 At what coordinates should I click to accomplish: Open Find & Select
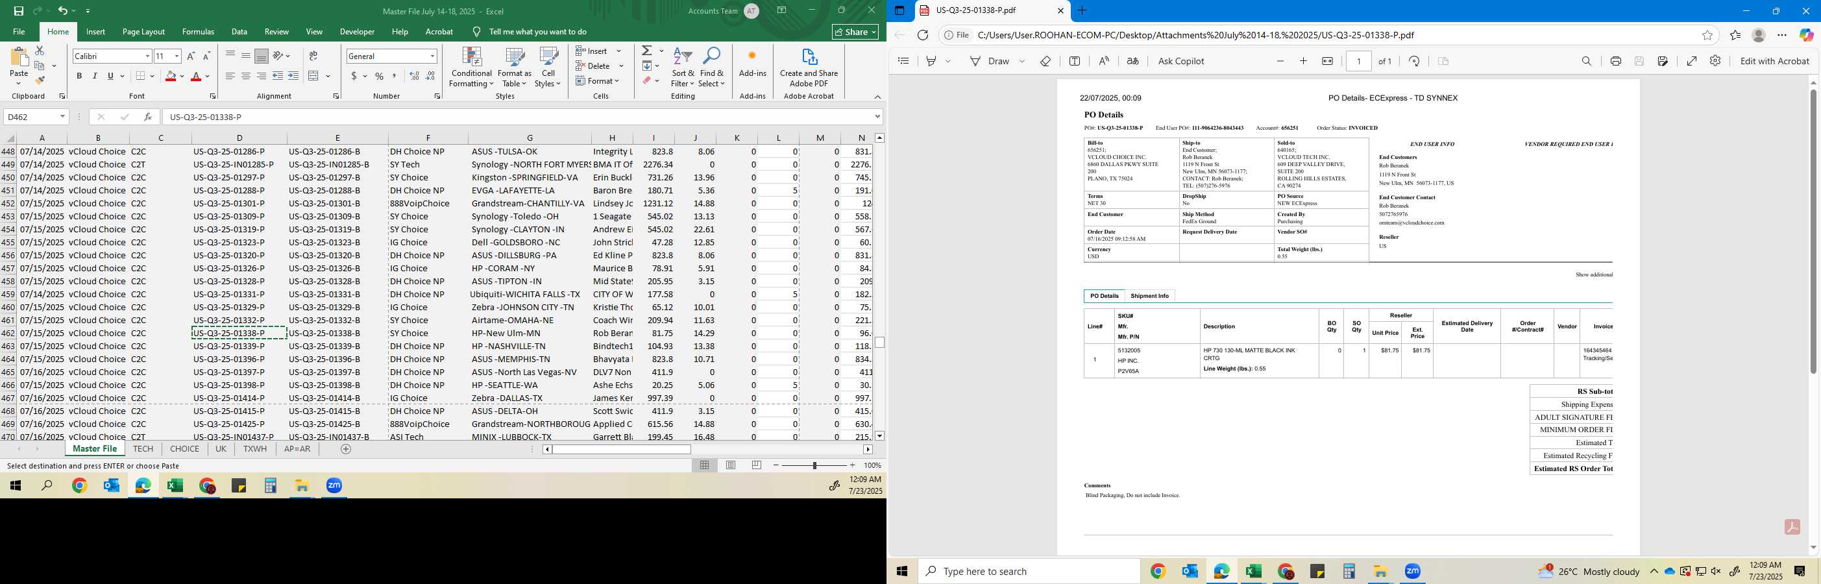point(712,67)
